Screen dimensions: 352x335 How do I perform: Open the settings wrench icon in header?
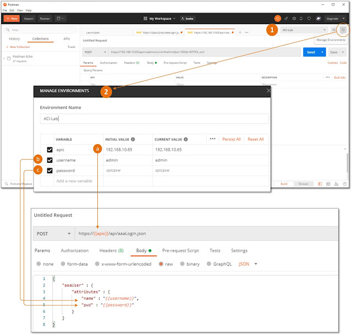coord(294,19)
